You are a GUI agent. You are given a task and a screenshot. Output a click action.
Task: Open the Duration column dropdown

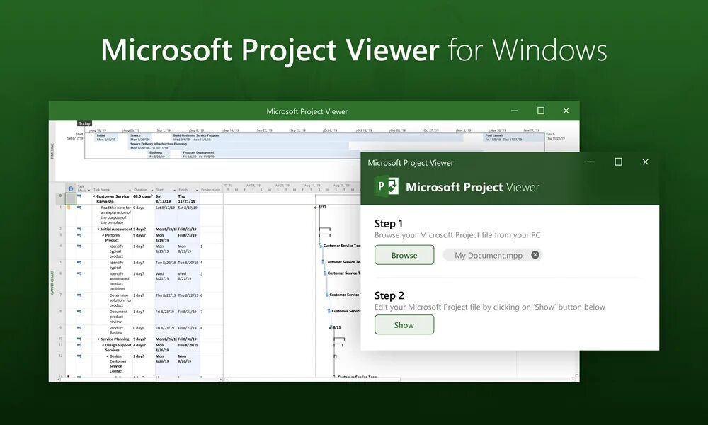point(152,190)
